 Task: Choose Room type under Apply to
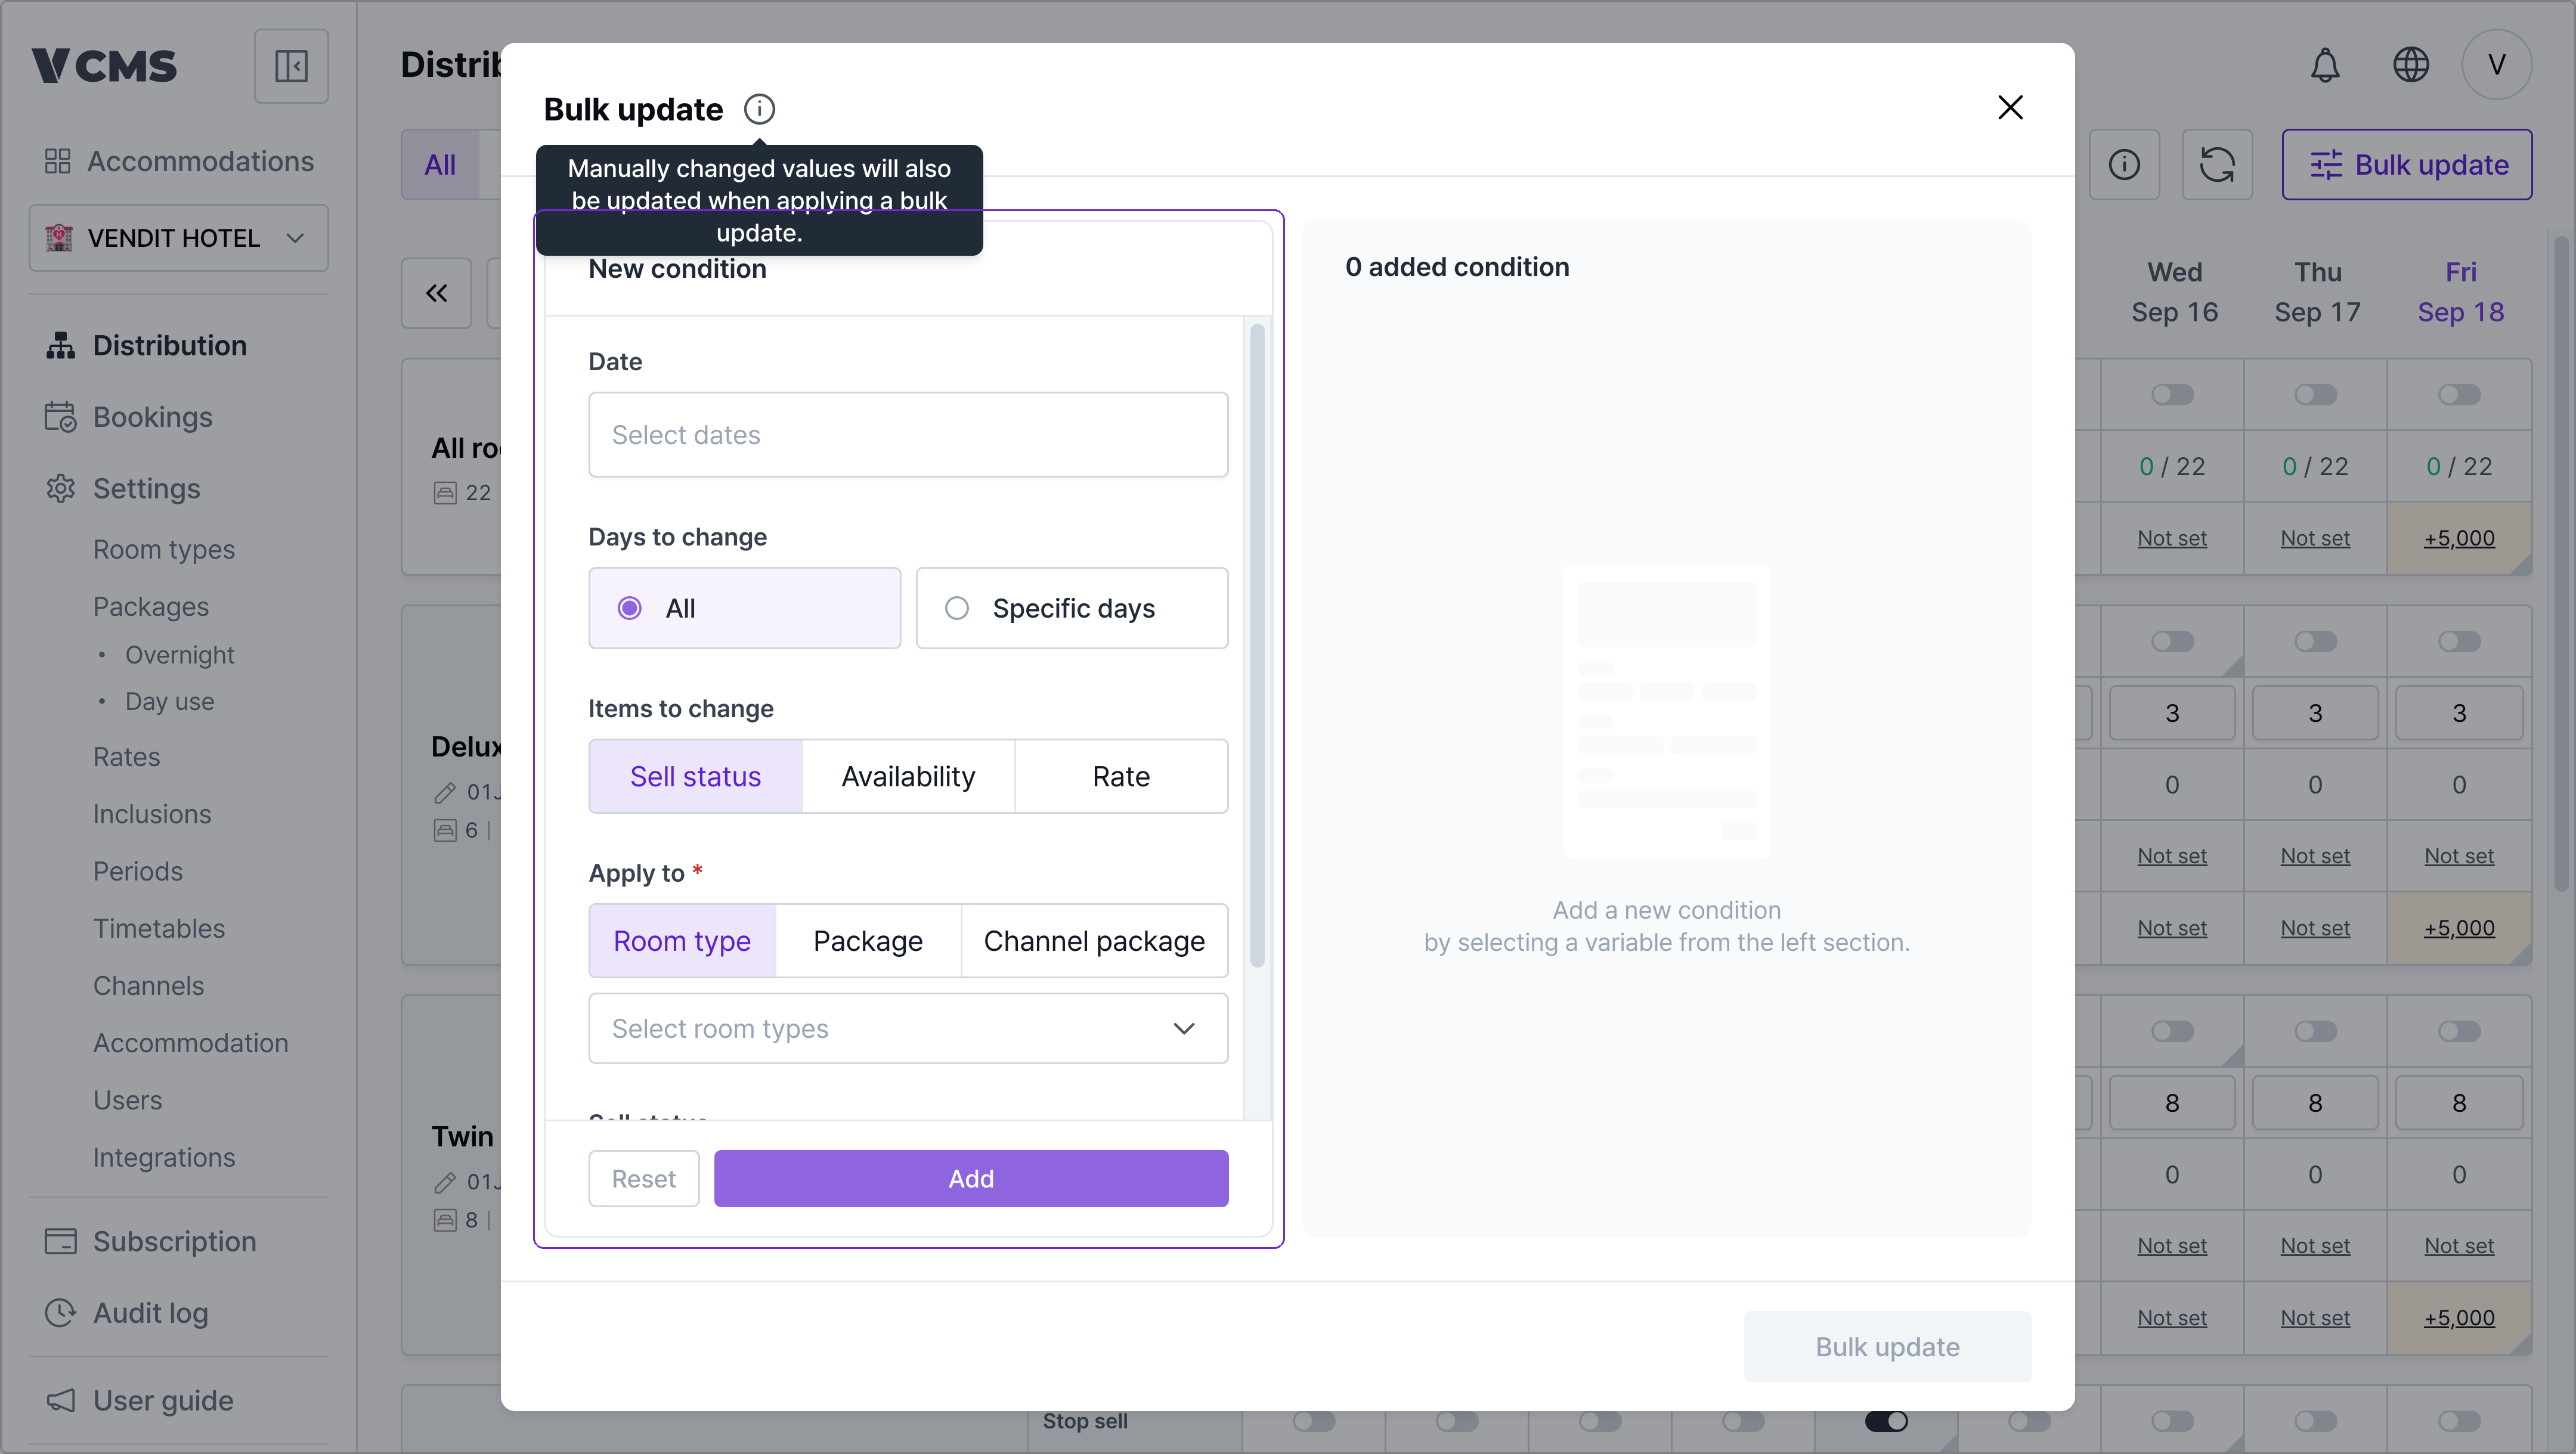point(682,941)
